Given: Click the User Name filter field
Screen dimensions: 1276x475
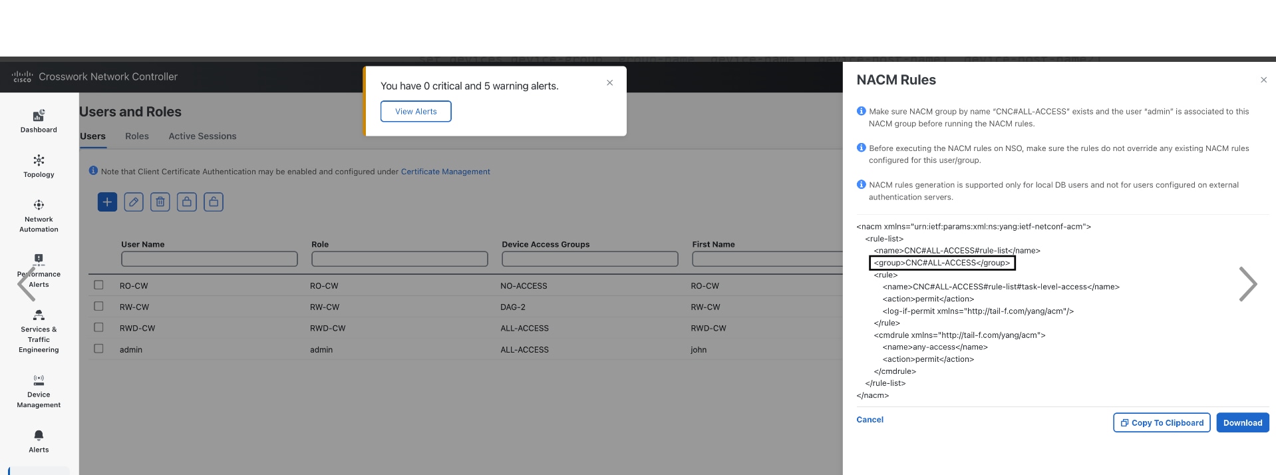Looking at the screenshot, I should click(210, 259).
